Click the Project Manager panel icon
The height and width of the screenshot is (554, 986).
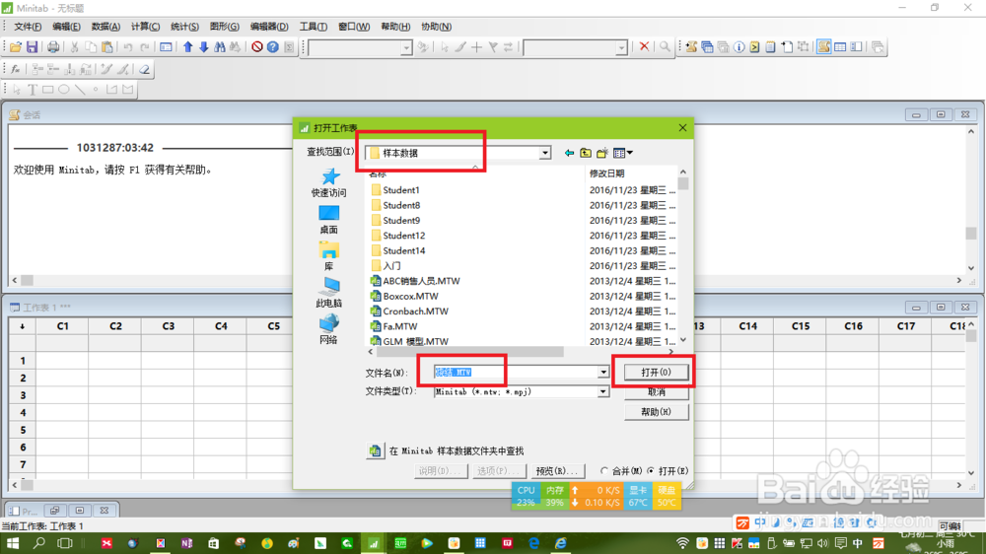856,47
